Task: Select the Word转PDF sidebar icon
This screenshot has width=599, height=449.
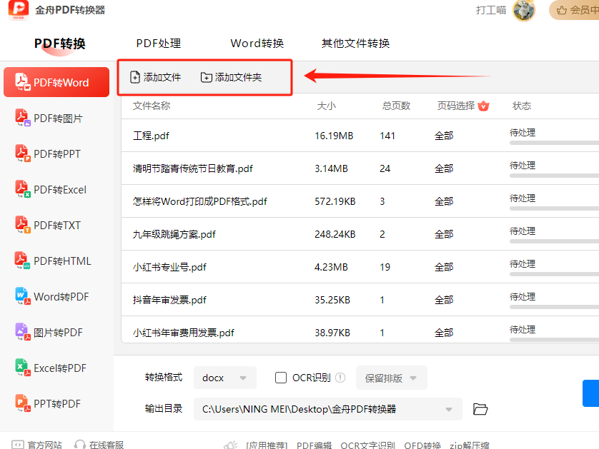Action: (x=23, y=296)
